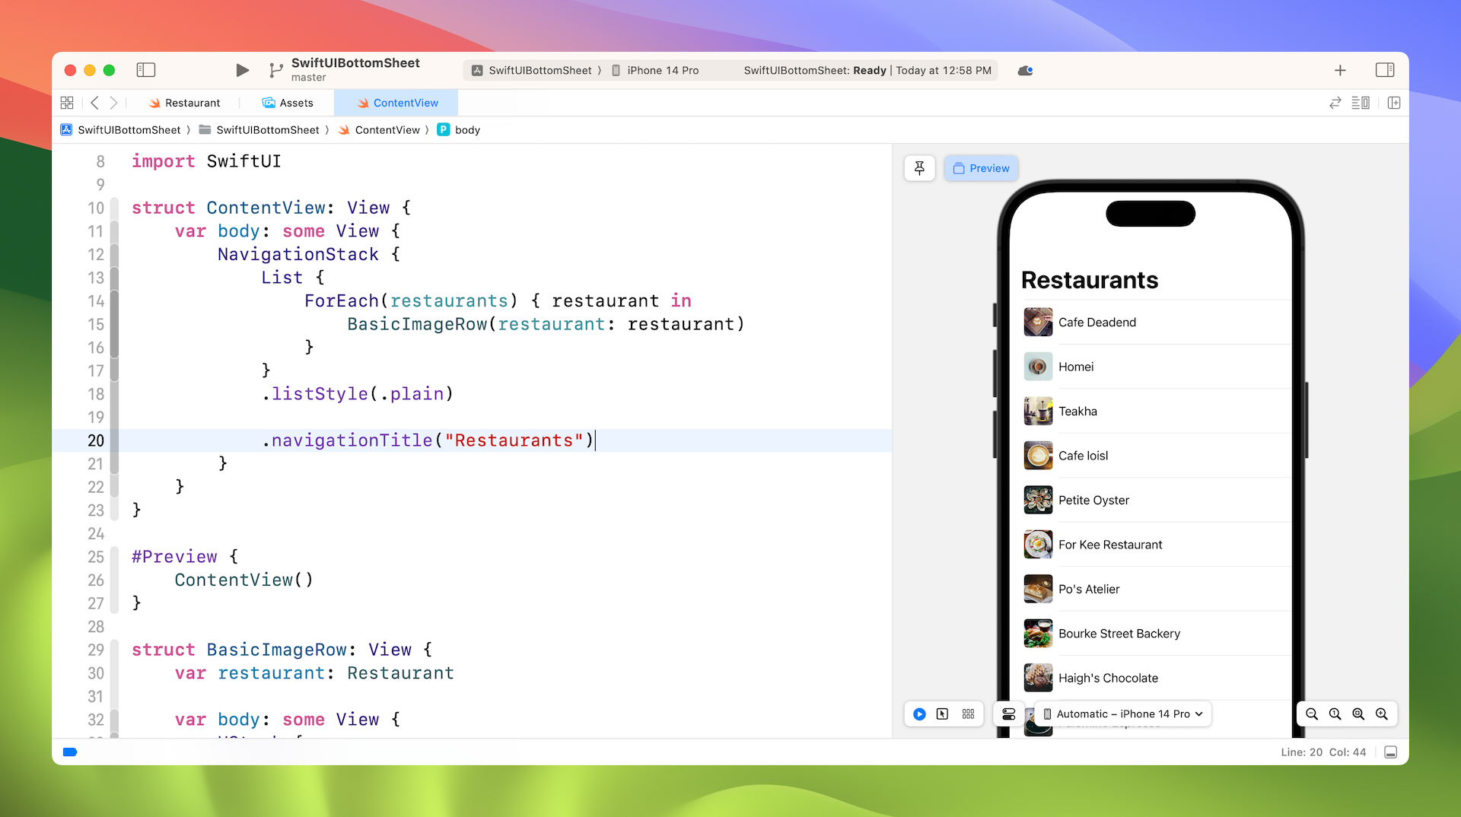1461x817 pixels.
Task: Click the master branch label
Action: click(x=308, y=78)
